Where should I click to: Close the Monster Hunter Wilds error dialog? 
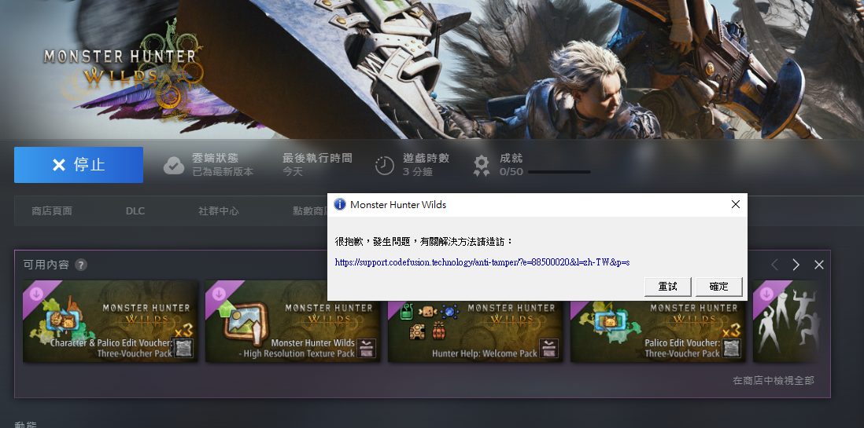pyautogui.click(x=736, y=205)
